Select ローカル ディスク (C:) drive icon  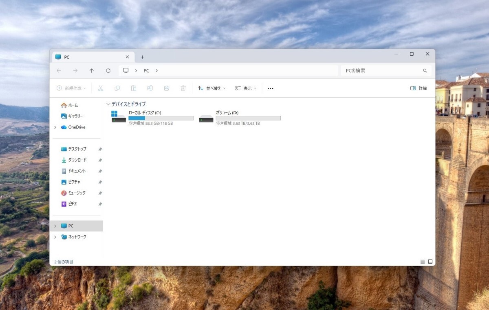tap(119, 116)
